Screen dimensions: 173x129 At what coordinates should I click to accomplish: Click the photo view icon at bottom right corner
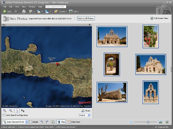(x=167, y=122)
